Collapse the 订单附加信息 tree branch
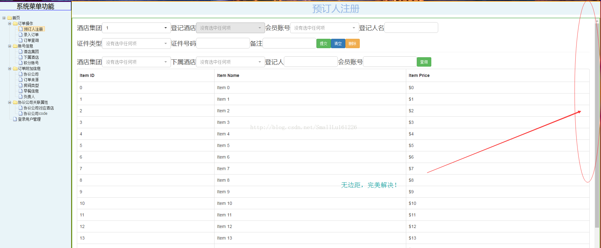Image resolution: width=601 pixels, height=248 pixels. (x=9, y=68)
